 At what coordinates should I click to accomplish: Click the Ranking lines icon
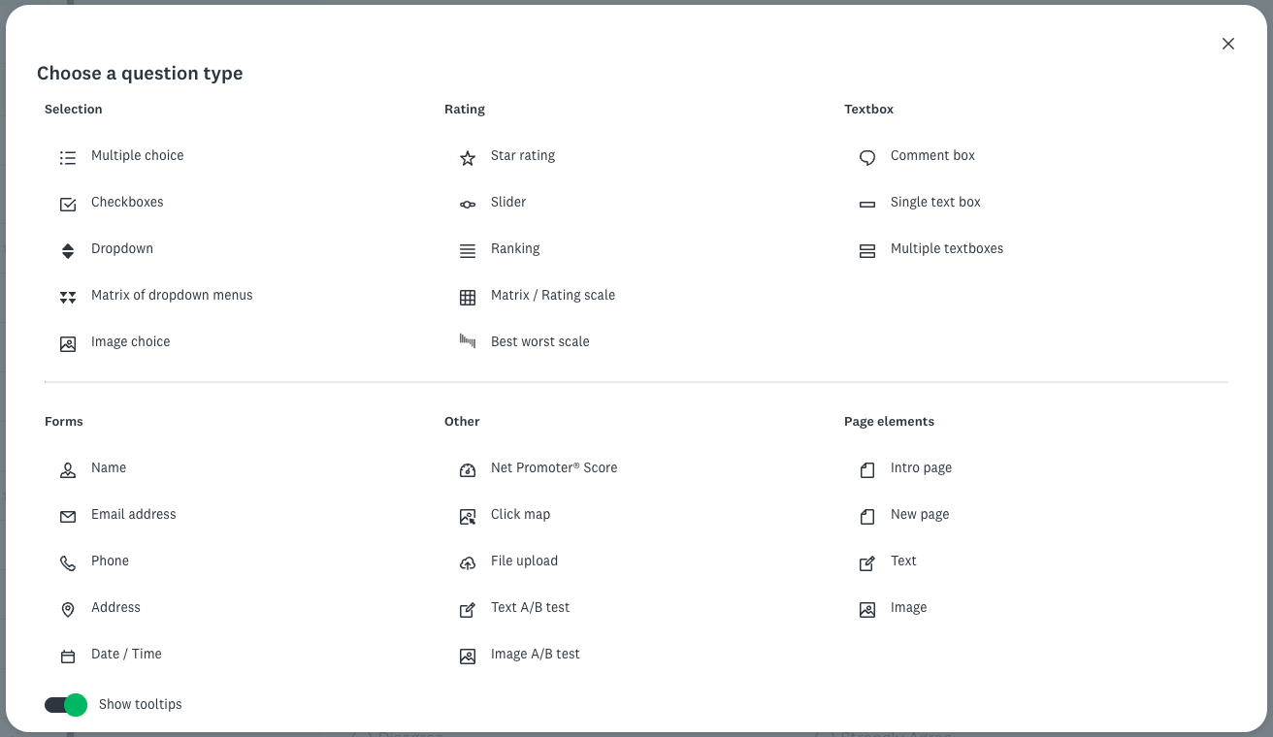468,251
